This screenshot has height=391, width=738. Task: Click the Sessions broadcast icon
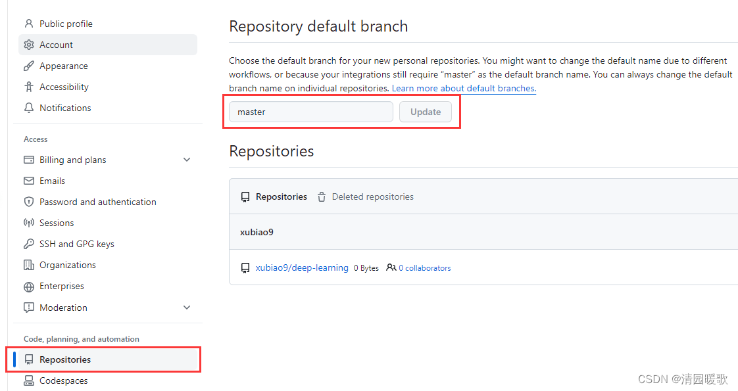29,223
